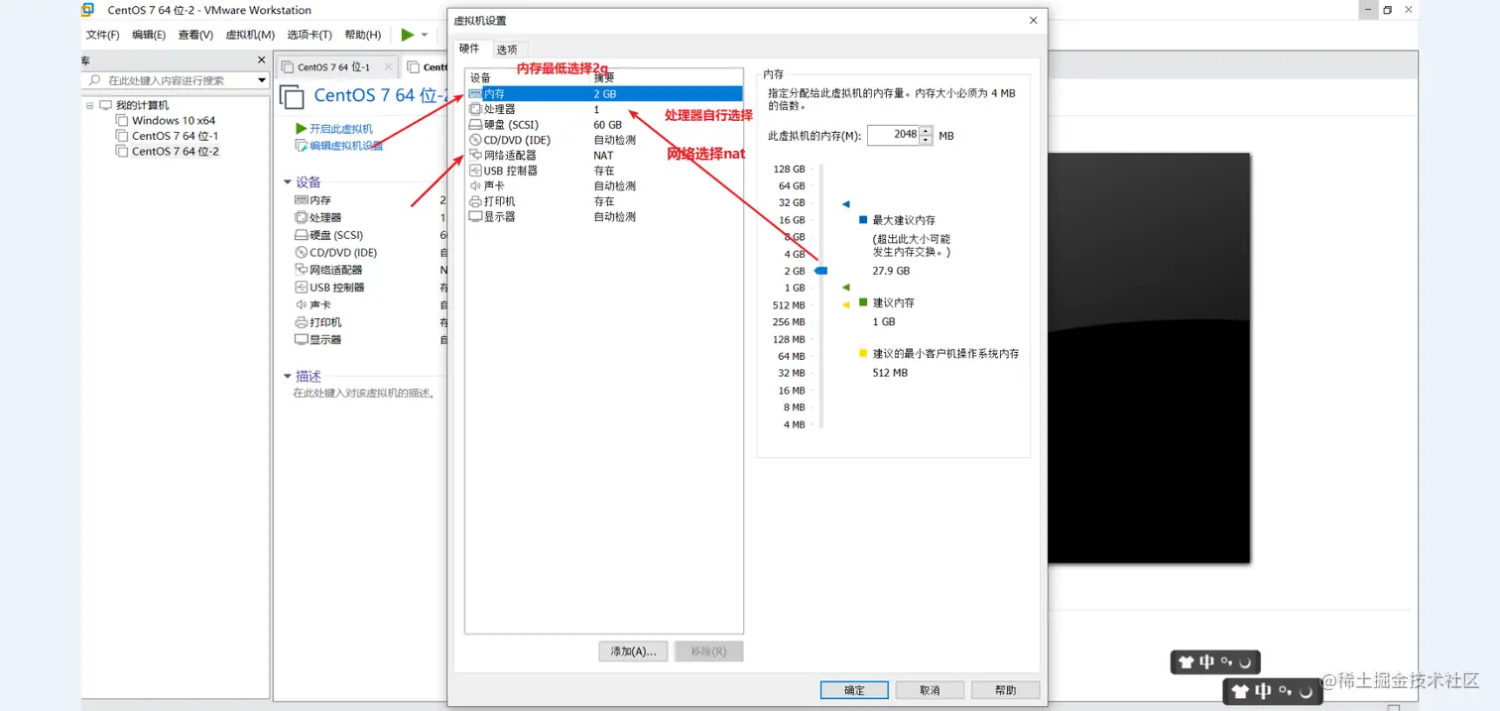Click the 打印机 printer device icon

tap(474, 200)
